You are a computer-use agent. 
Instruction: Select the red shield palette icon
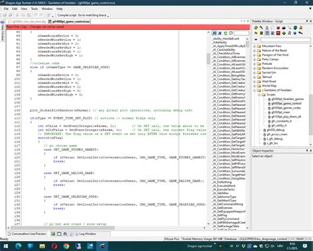pyautogui.click(x=278, y=28)
